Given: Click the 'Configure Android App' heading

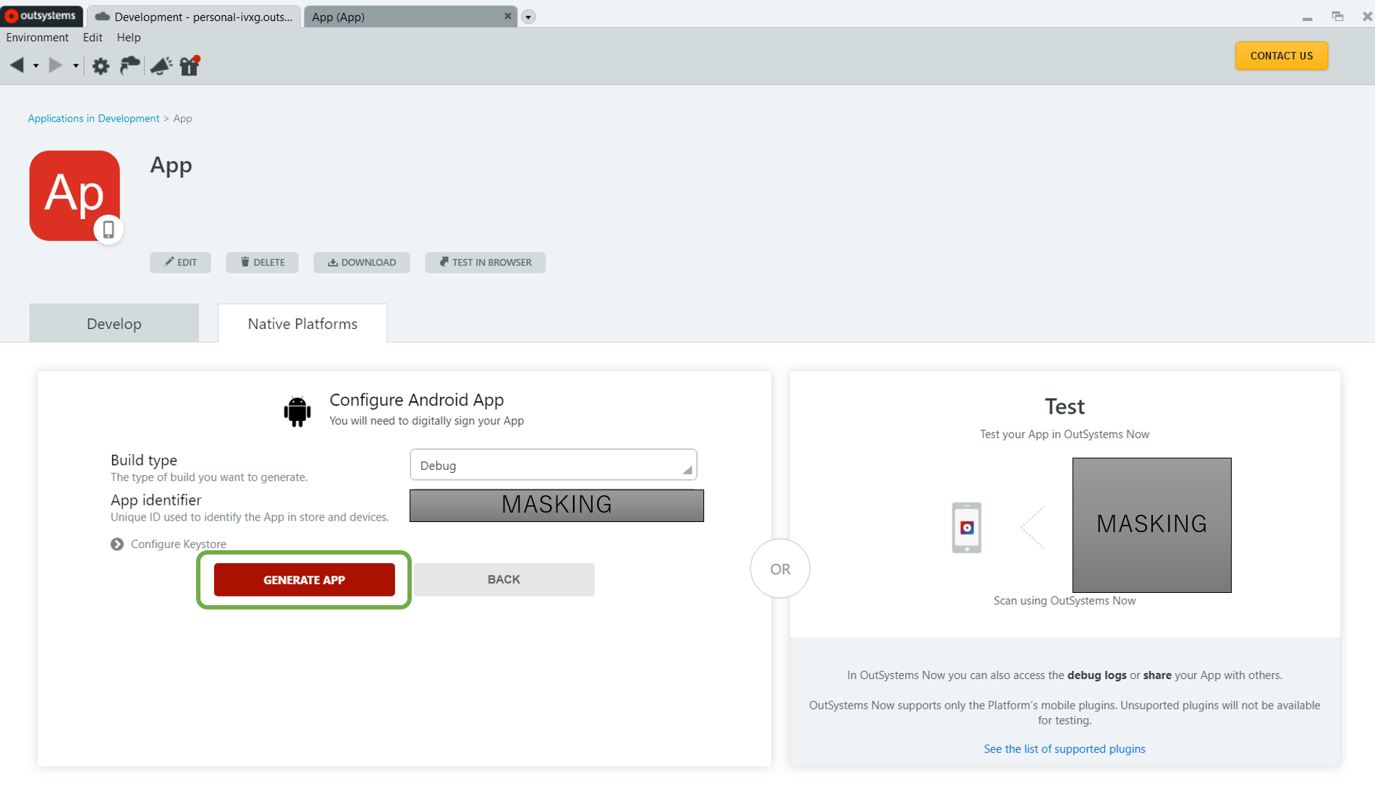Looking at the screenshot, I should point(416,400).
